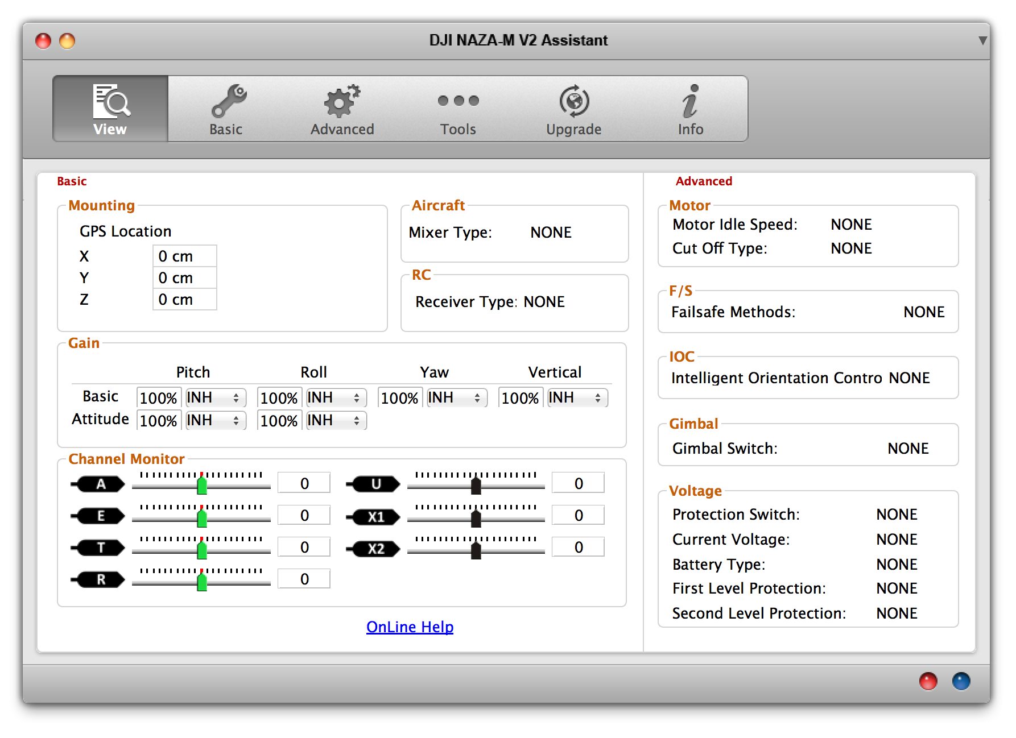The height and width of the screenshot is (738, 1016).
Task: Click the R channel value box
Action: pos(304,579)
